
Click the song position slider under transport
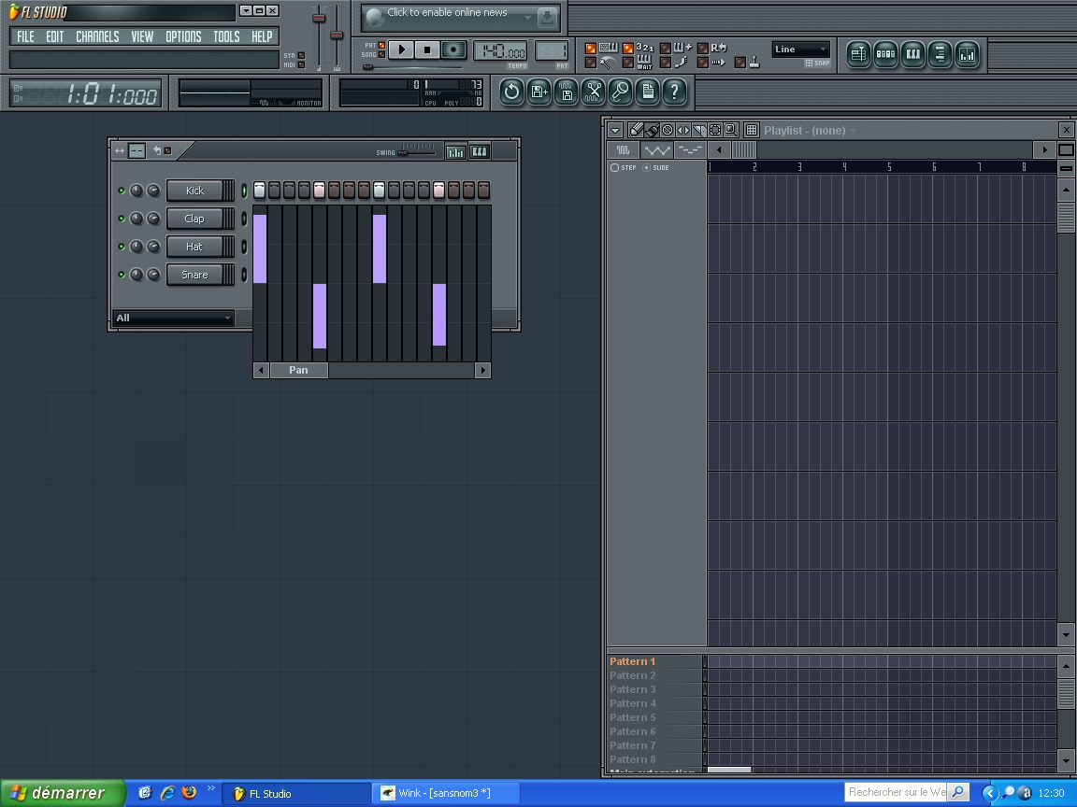tap(412, 67)
